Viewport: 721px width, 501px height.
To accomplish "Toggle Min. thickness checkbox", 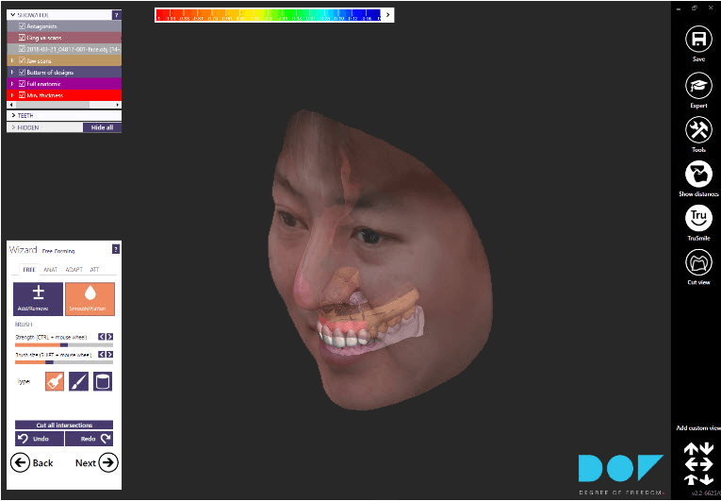I will [22, 95].
